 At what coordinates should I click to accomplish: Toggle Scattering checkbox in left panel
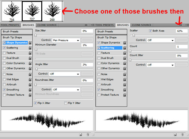[4, 48]
